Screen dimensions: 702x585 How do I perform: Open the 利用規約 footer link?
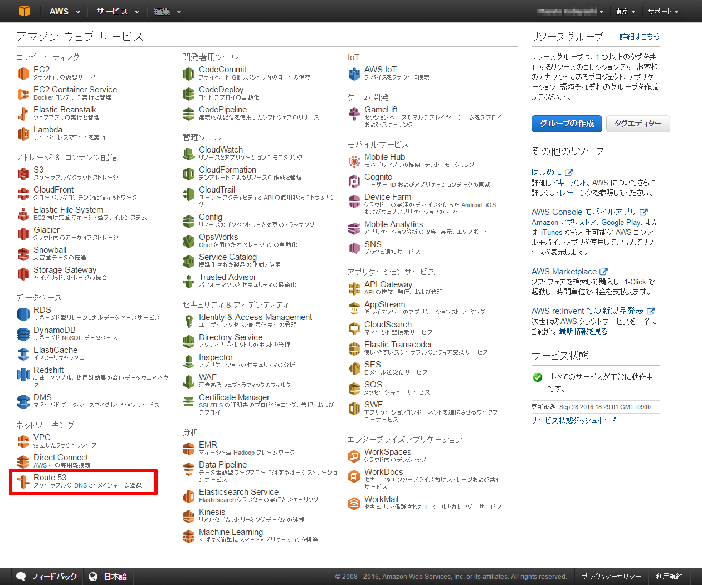pos(669,577)
